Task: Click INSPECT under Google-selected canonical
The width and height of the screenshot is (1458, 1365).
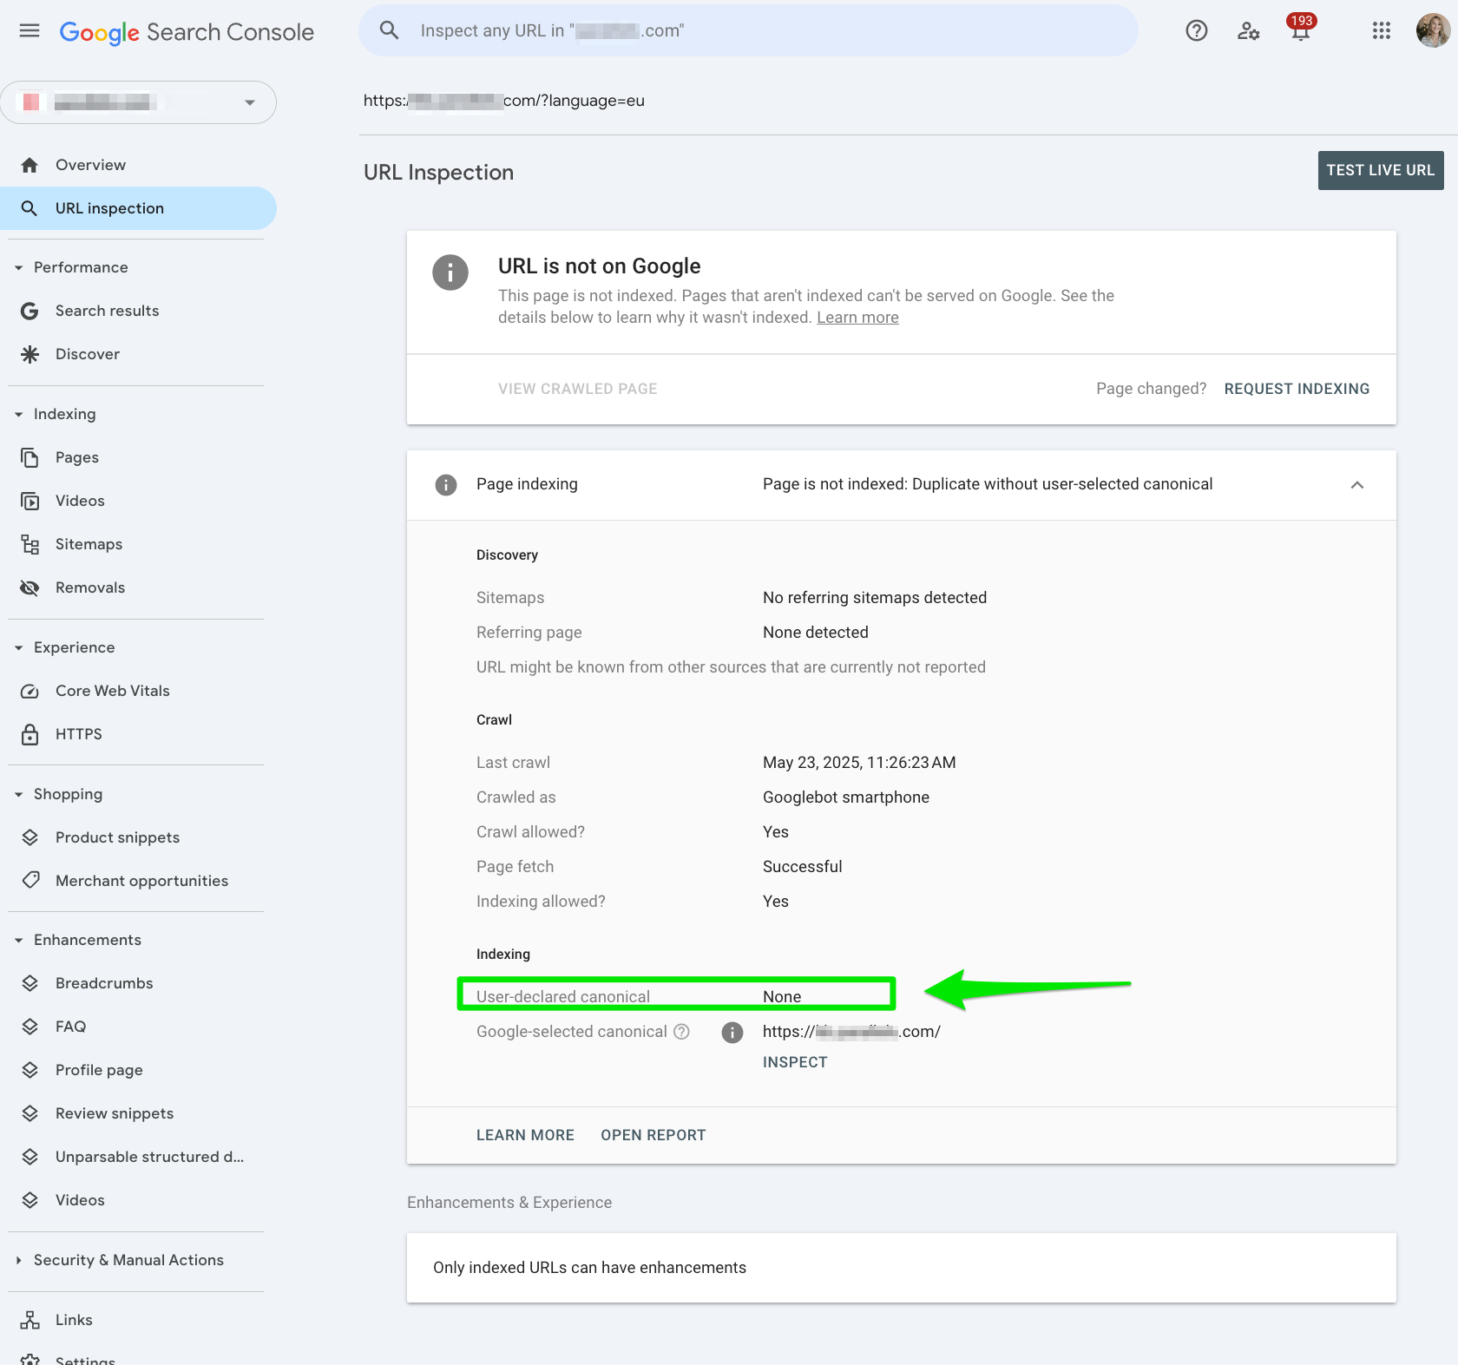Action: coord(795,1062)
